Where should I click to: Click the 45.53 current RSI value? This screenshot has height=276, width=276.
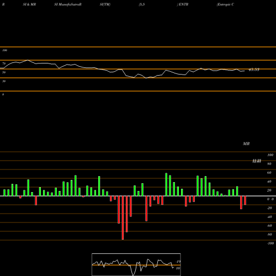tap(254, 70)
